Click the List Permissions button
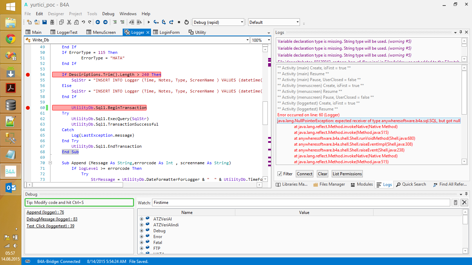472x265 pixels. coord(347,174)
